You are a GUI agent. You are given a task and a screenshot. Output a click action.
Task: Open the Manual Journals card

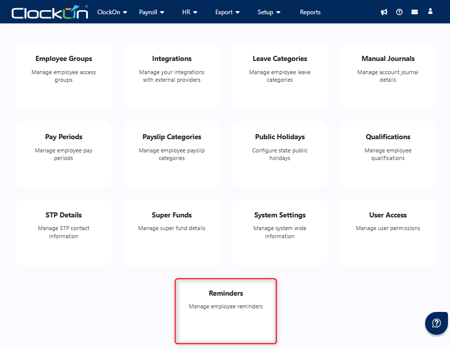(x=388, y=76)
